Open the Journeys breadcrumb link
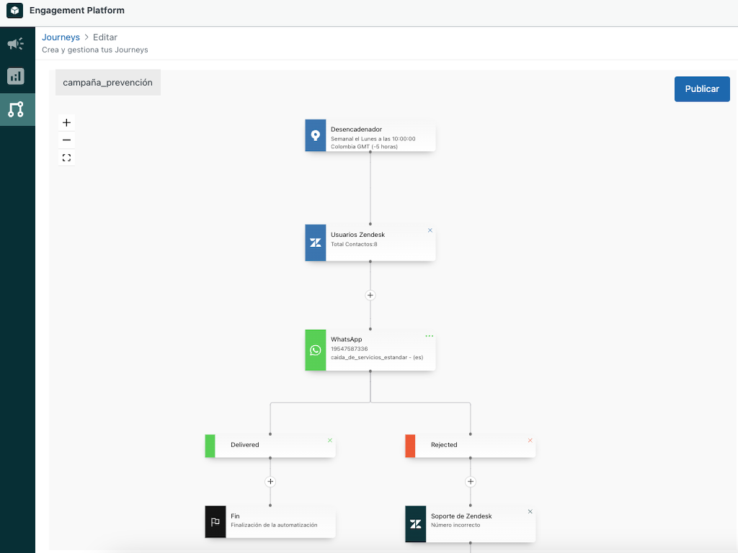This screenshot has height=553, width=738. tap(61, 37)
